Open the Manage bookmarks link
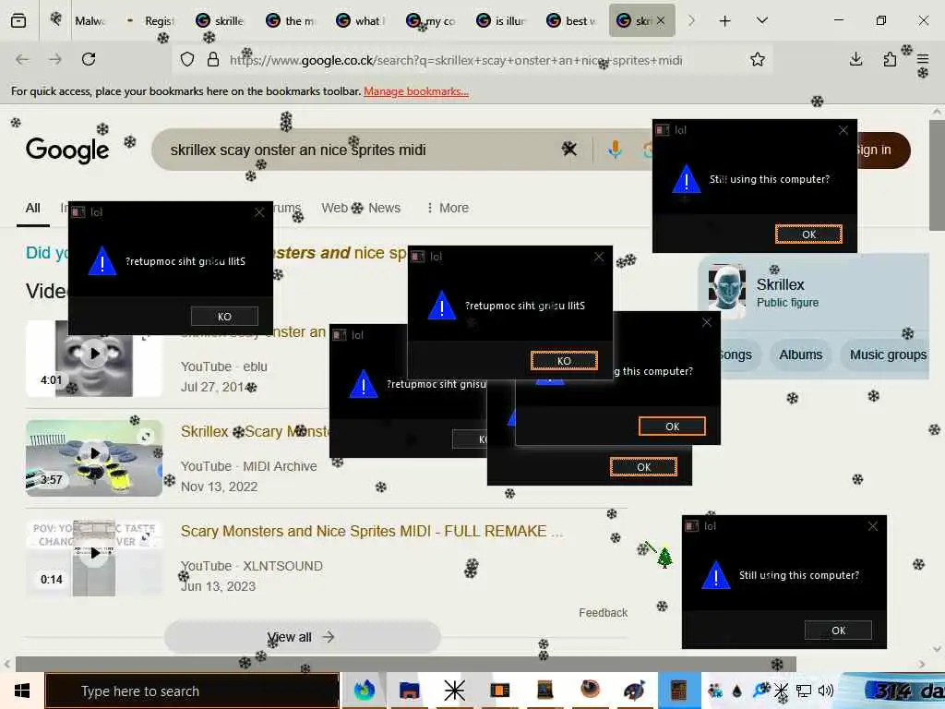This screenshot has height=709, width=945. tap(416, 91)
